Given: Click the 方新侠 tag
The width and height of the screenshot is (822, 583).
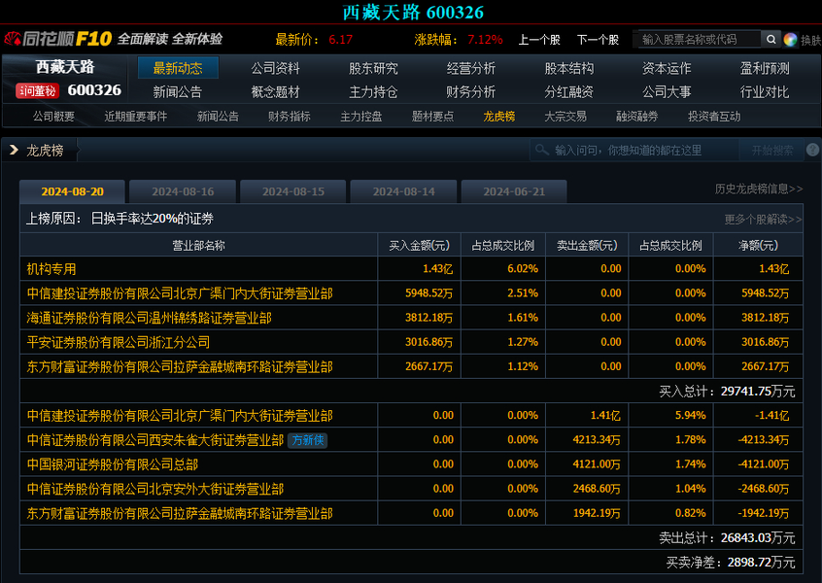Looking at the screenshot, I should click(308, 440).
